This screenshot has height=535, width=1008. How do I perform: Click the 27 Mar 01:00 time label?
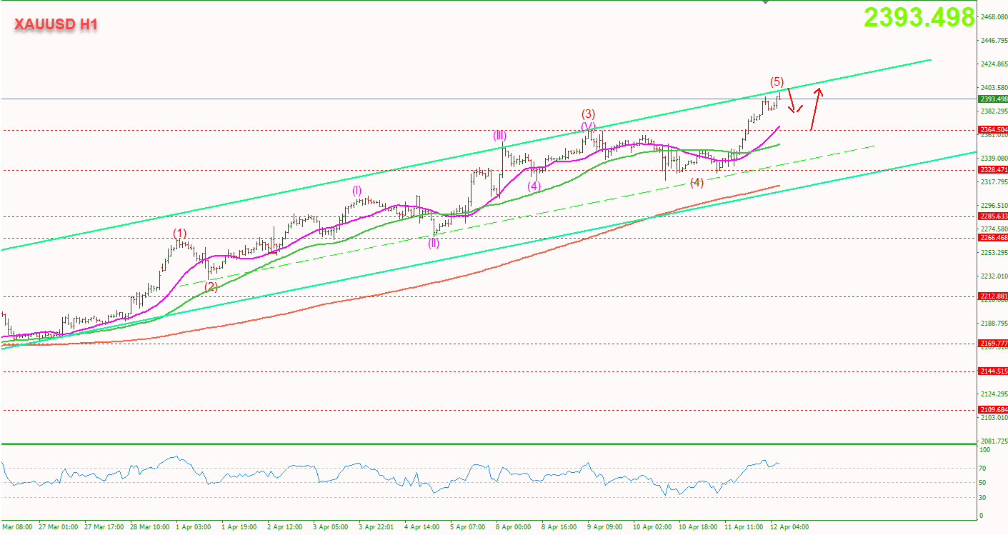coord(59,527)
